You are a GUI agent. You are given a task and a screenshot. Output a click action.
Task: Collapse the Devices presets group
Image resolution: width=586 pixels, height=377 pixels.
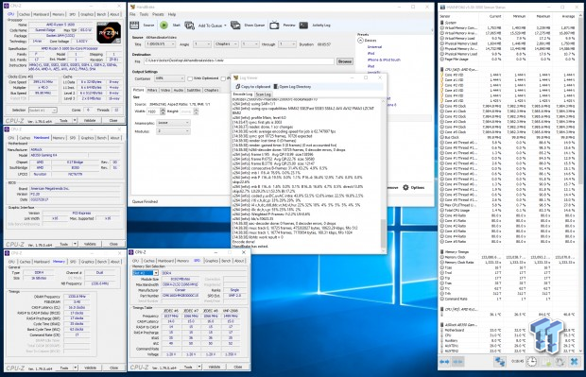pyautogui.click(x=361, y=41)
